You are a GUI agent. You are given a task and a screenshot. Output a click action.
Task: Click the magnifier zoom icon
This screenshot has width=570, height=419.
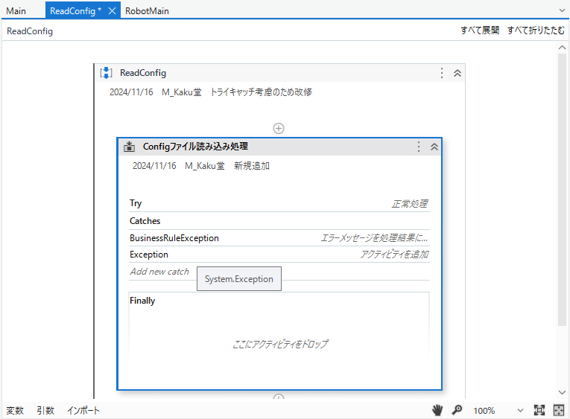coord(457,410)
